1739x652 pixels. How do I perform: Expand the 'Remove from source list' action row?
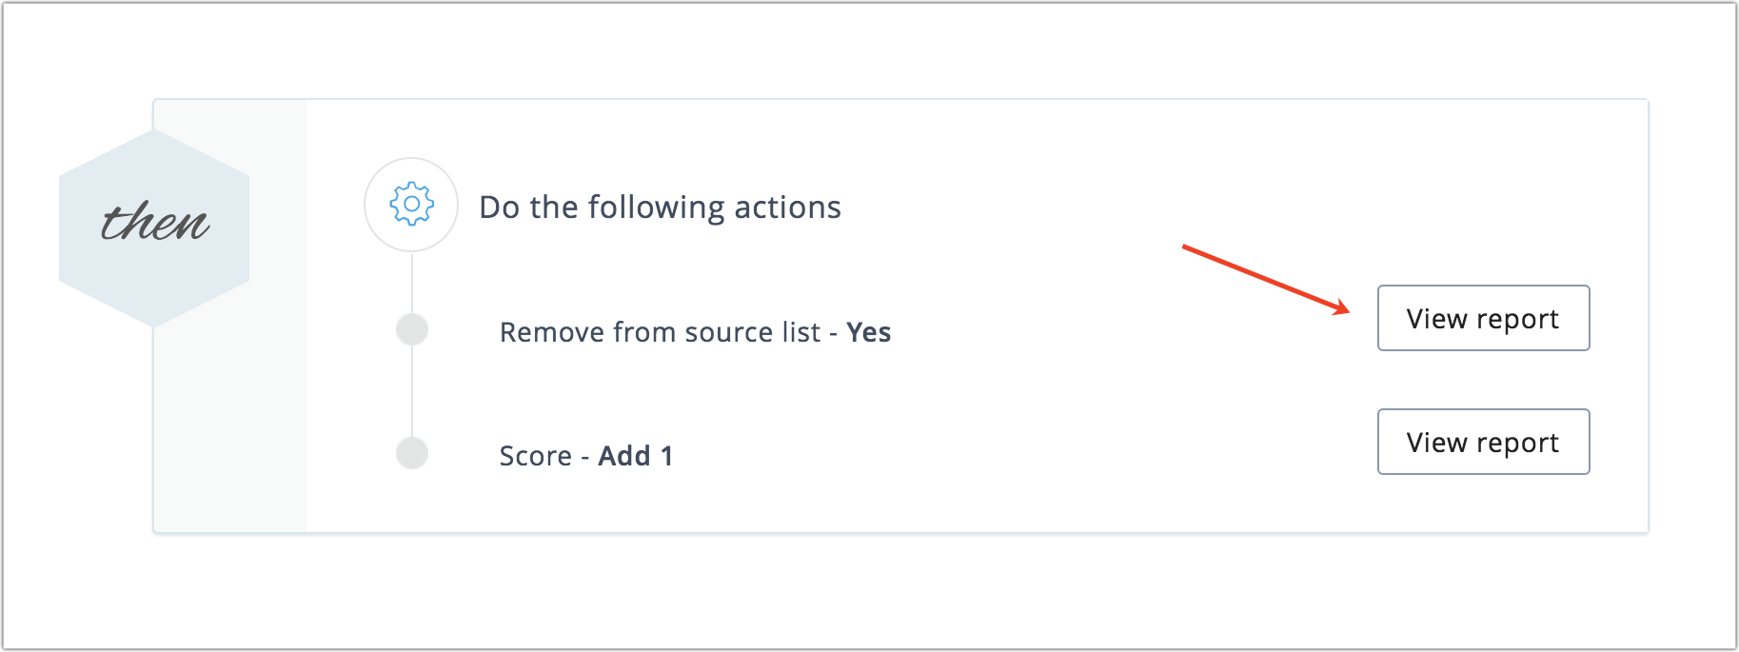pyautogui.click(x=695, y=331)
